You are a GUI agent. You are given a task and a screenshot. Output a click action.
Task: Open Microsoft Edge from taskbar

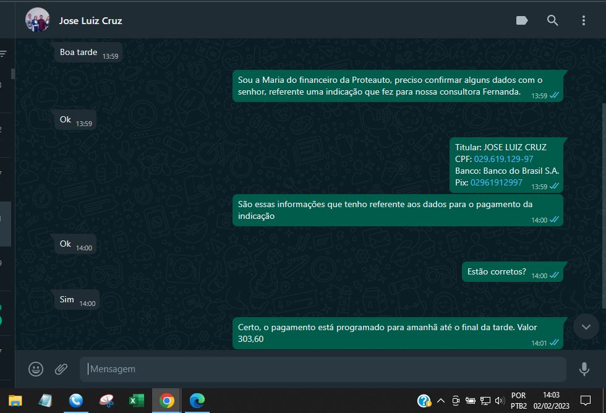[197, 401]
